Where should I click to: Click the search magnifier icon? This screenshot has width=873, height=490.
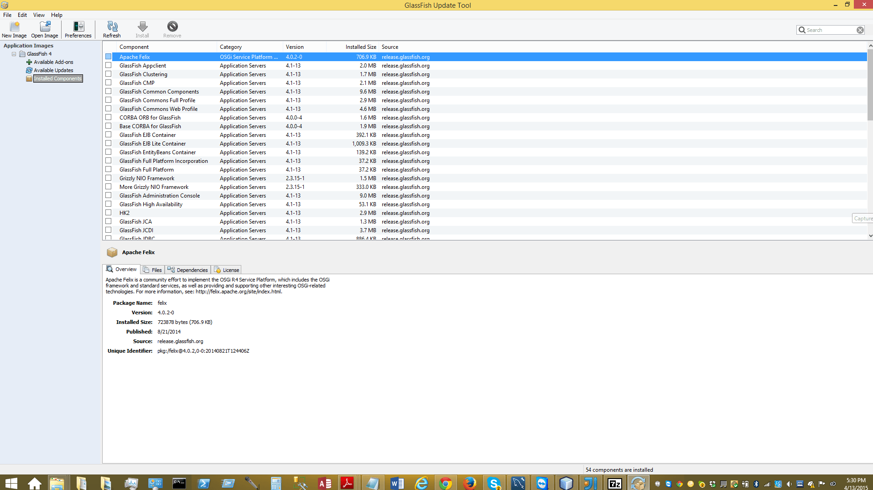click(x=802, y=30)
